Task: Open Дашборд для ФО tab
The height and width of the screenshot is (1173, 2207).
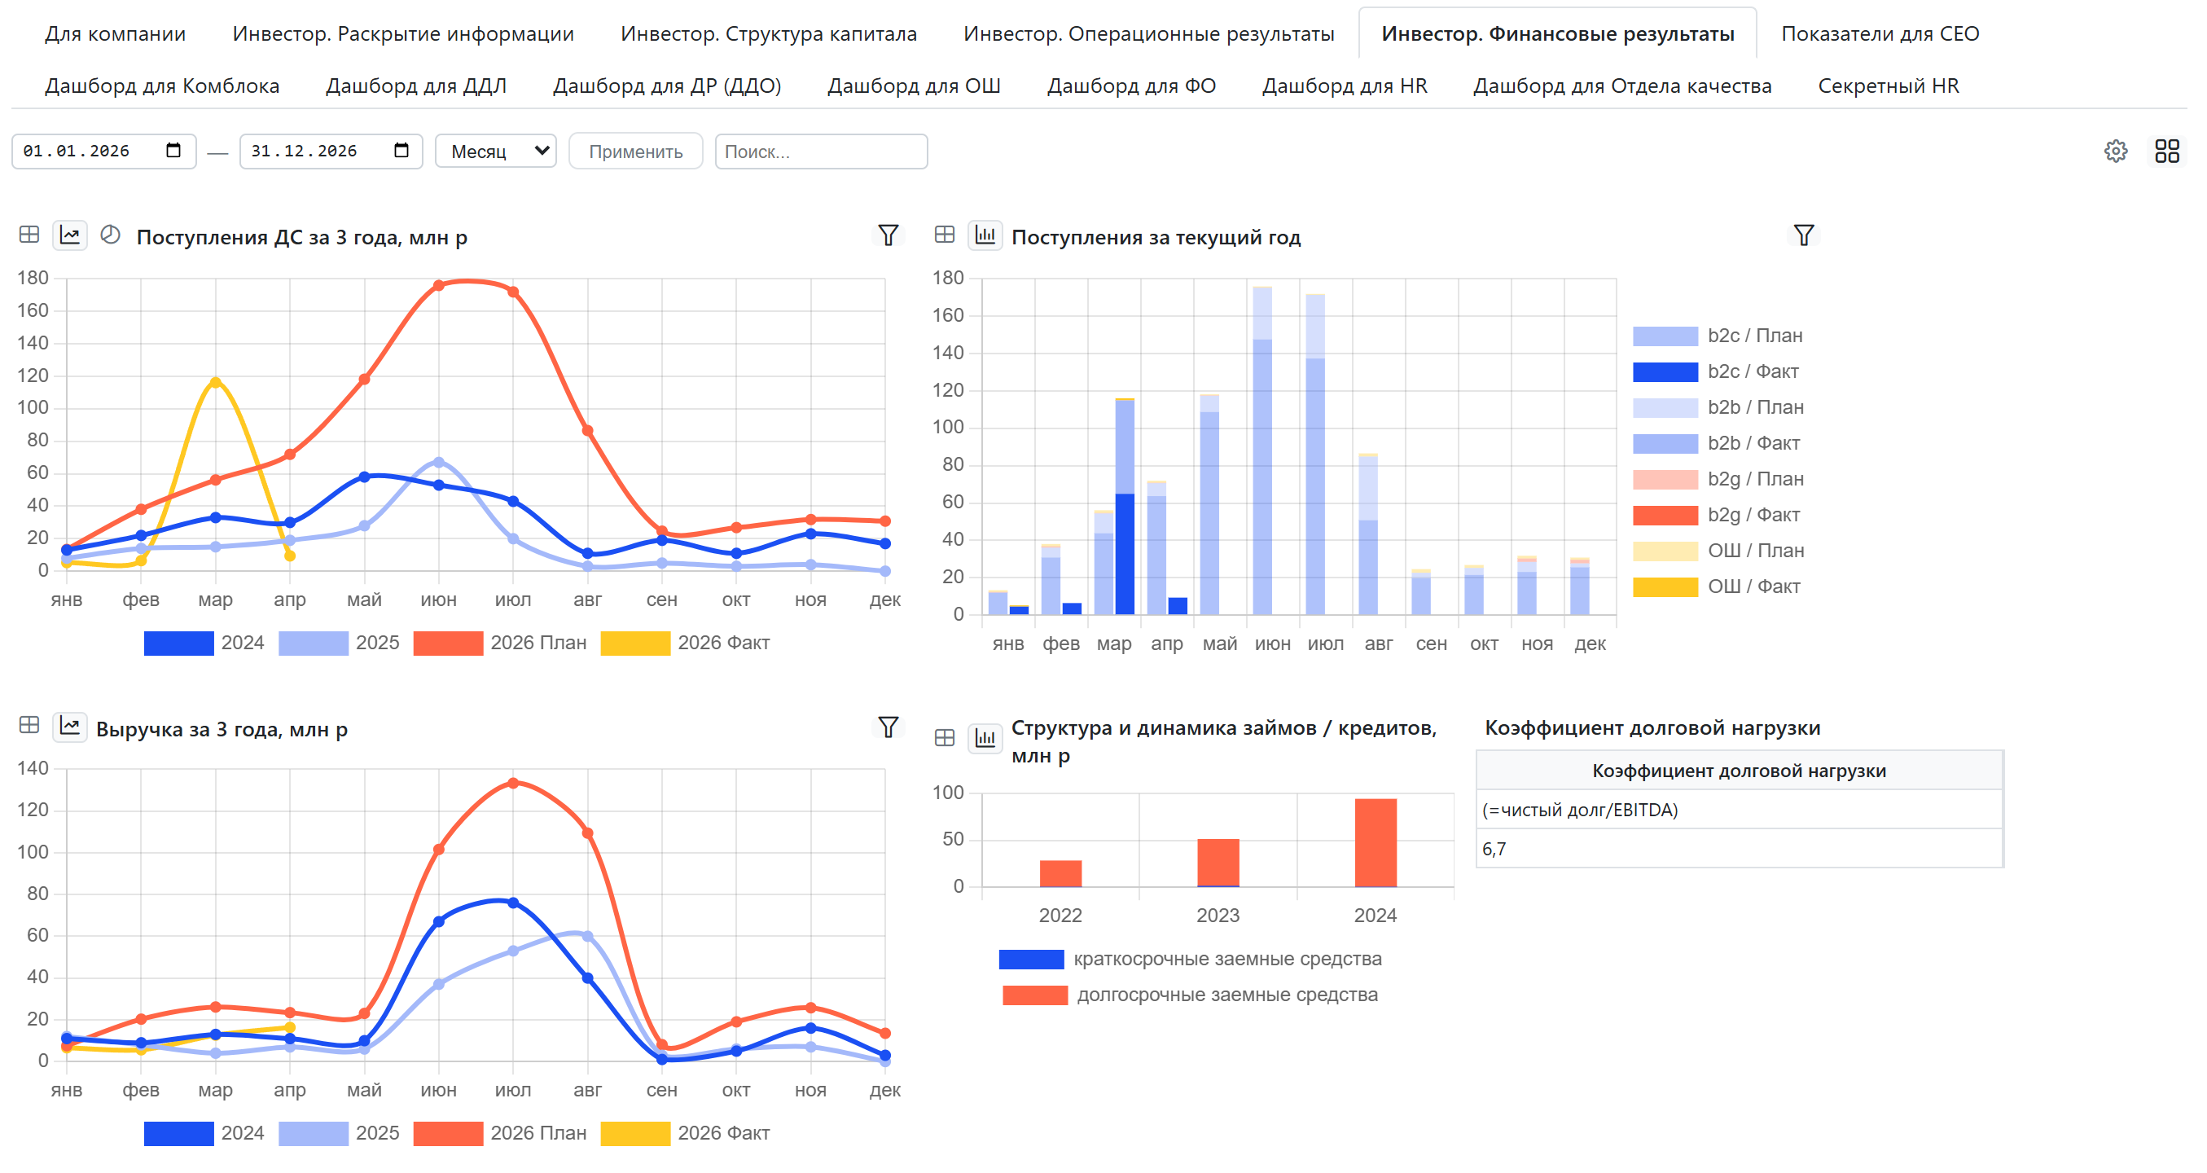Action: pyautogui.click(x=1131, y=86)
